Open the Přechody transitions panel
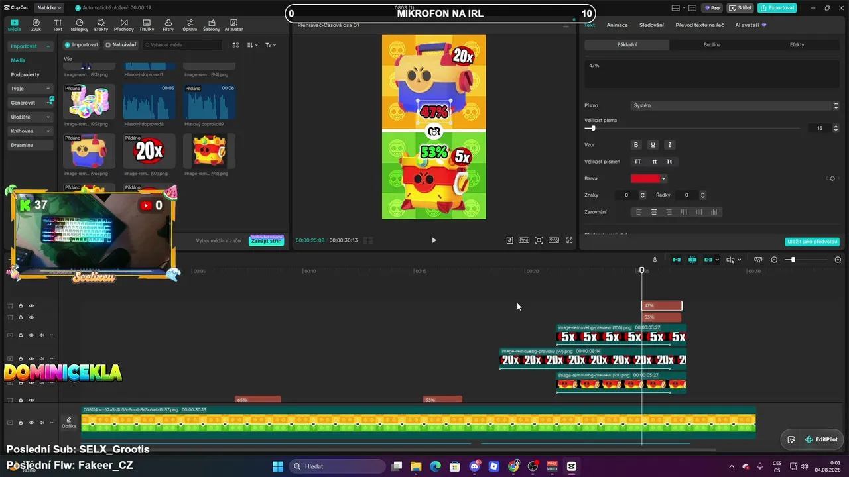Viewport: 849px width, 477px height. 123,25
